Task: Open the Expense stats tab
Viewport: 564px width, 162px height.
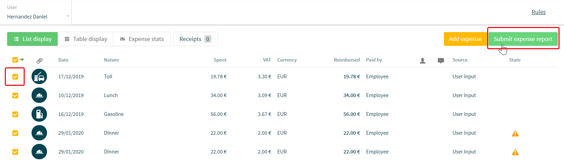Action: pyautogui.click(x=142, y=39)
